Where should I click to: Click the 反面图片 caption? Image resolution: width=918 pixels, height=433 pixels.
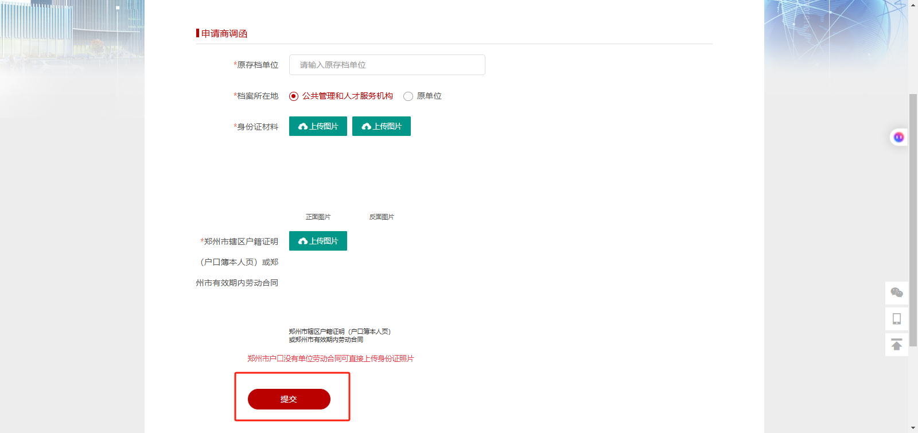[x=382, y=217]
